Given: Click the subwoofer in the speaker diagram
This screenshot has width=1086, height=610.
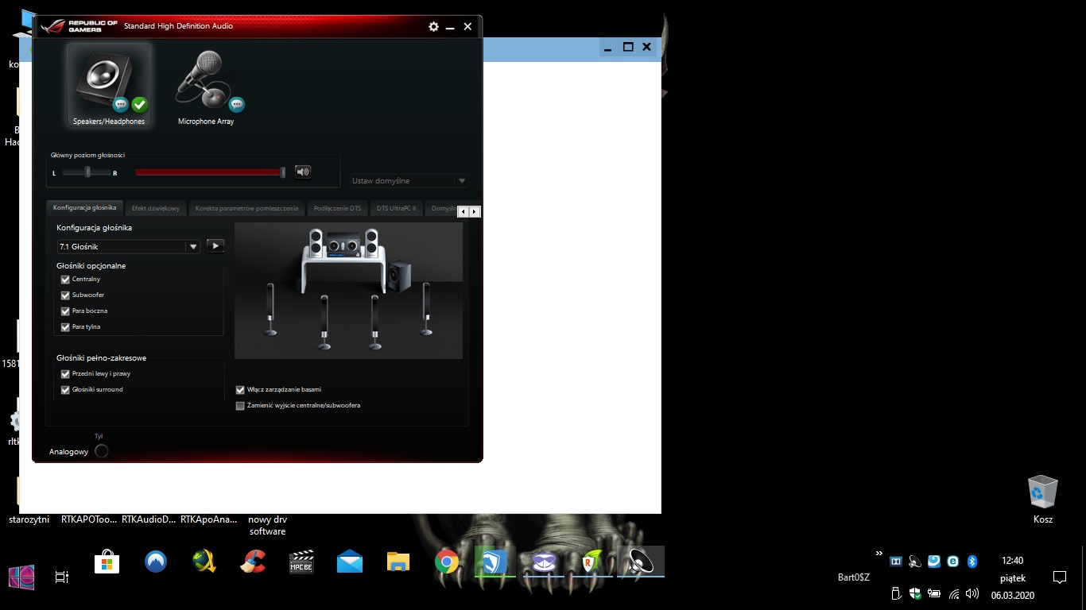Looking at the screenshot, I should point(399,276).
